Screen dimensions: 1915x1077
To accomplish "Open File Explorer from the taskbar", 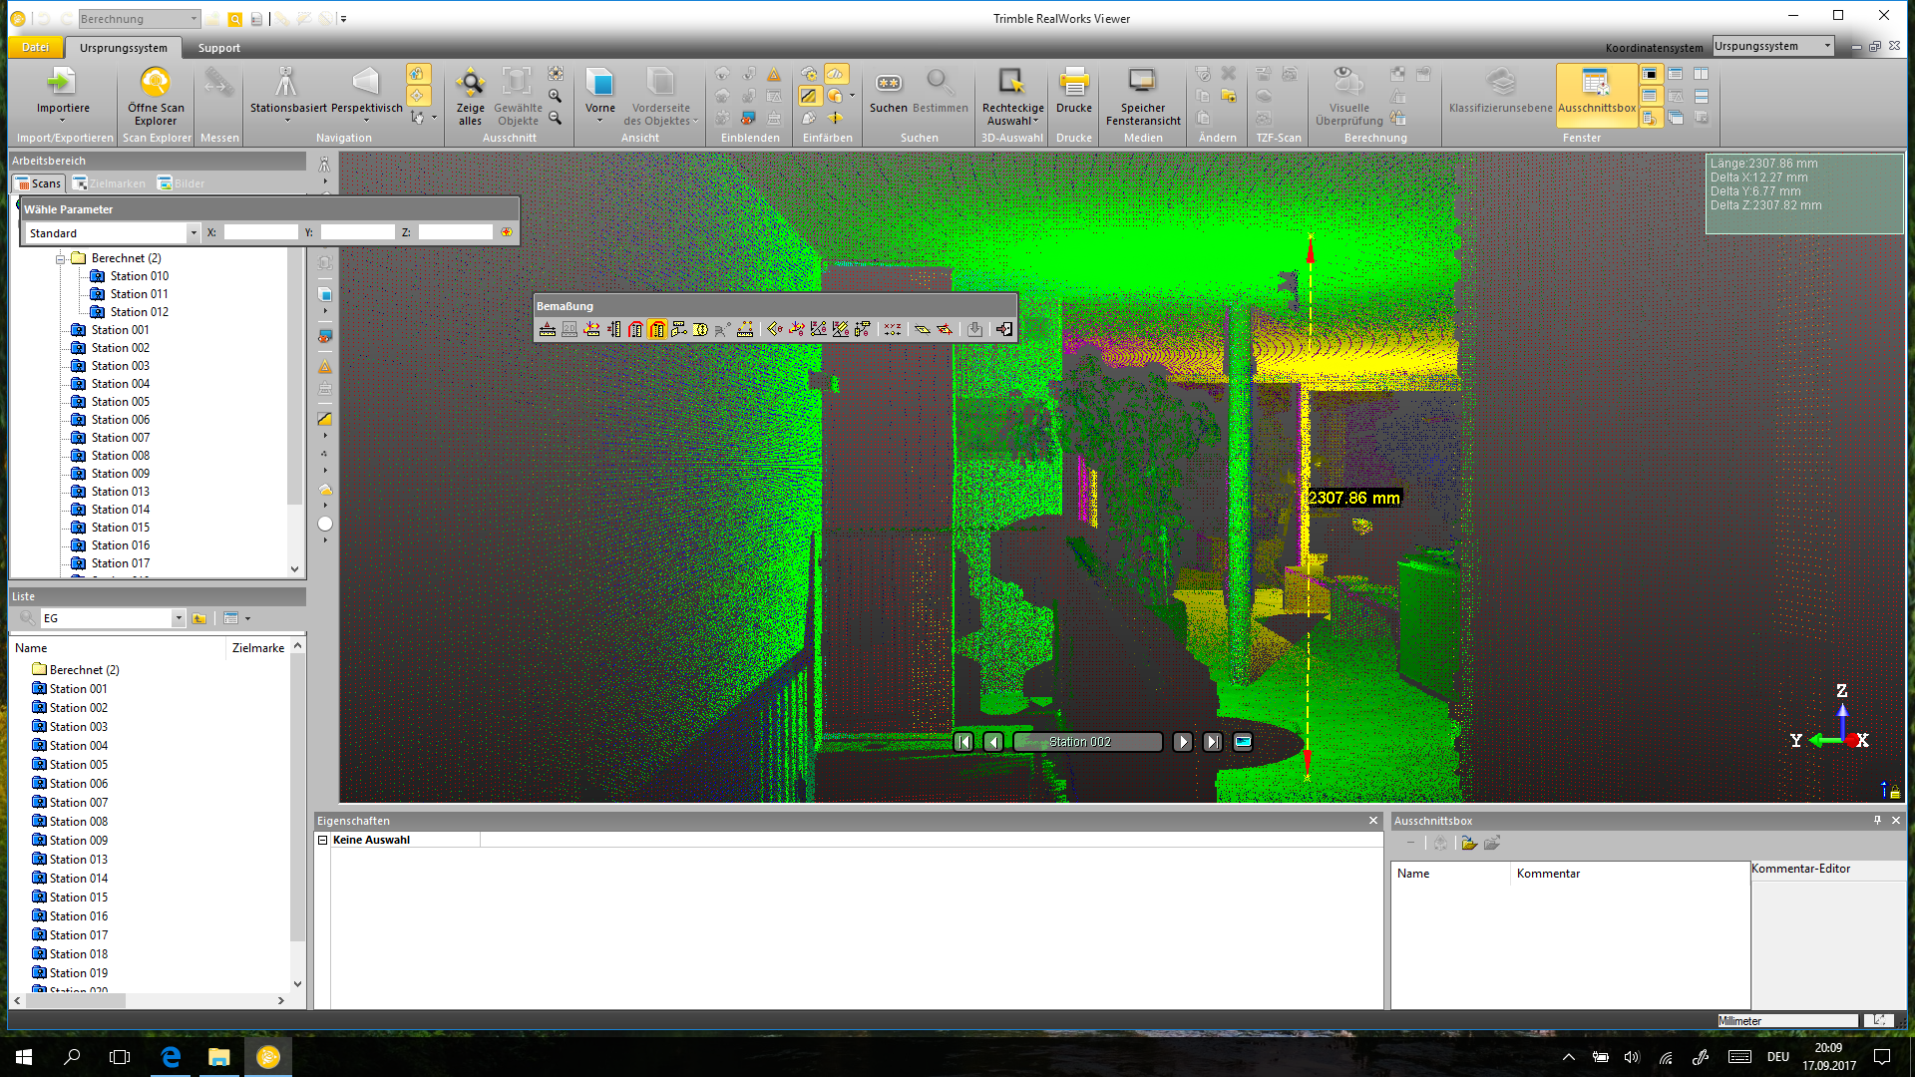I will click(x=218, y=1057).
